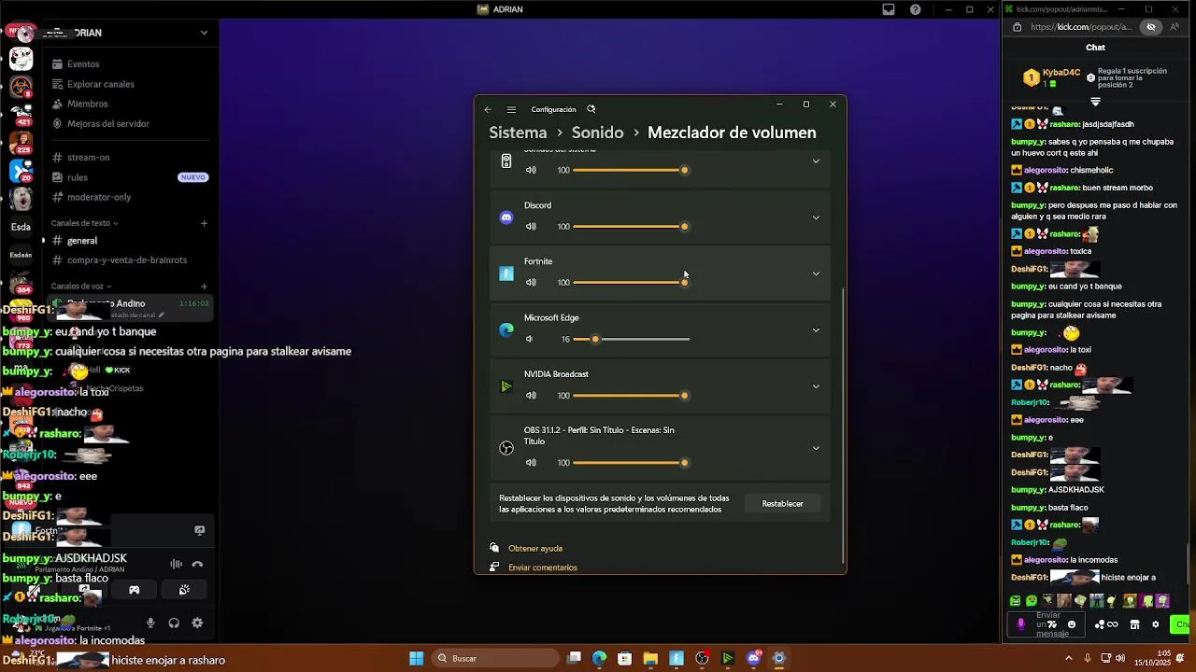Collapse the Canales de texto category
The height and width of the screenshot is (672, 1196).
85,223
